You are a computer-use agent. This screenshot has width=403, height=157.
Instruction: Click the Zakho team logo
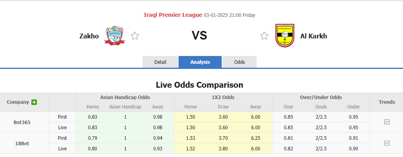[x=115, y=36]
